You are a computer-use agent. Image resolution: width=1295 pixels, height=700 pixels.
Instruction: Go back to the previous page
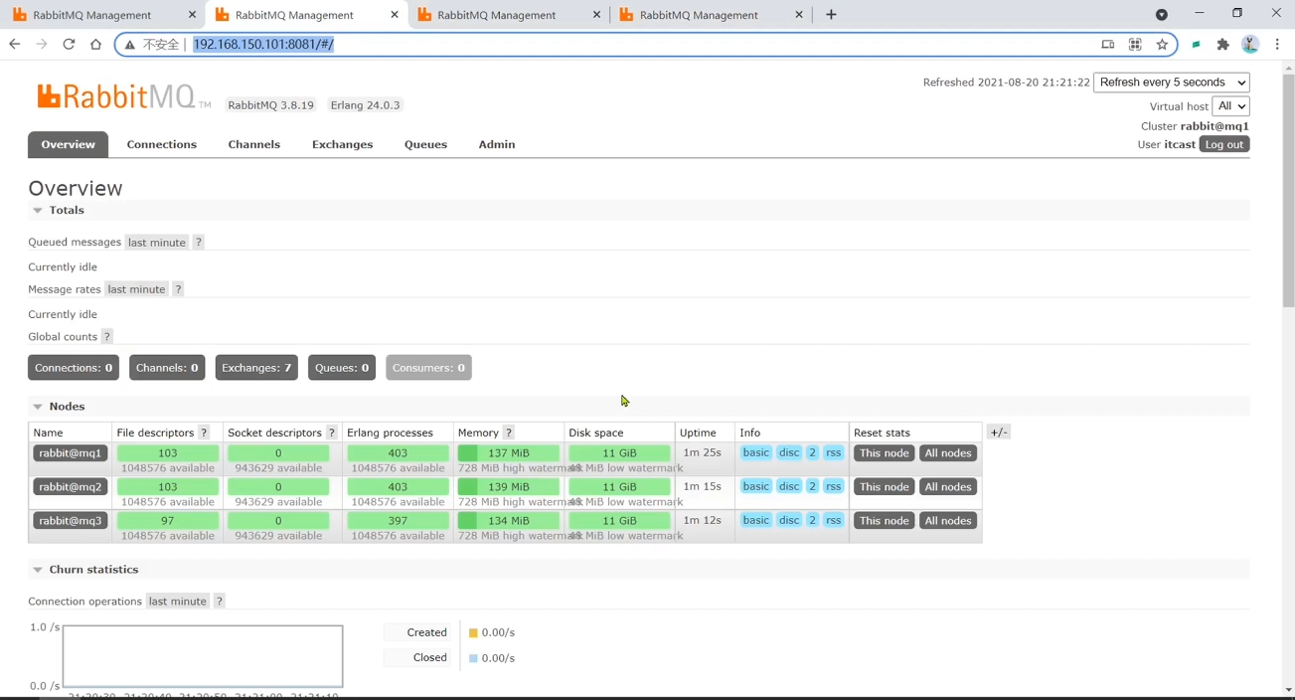(14, 44)
